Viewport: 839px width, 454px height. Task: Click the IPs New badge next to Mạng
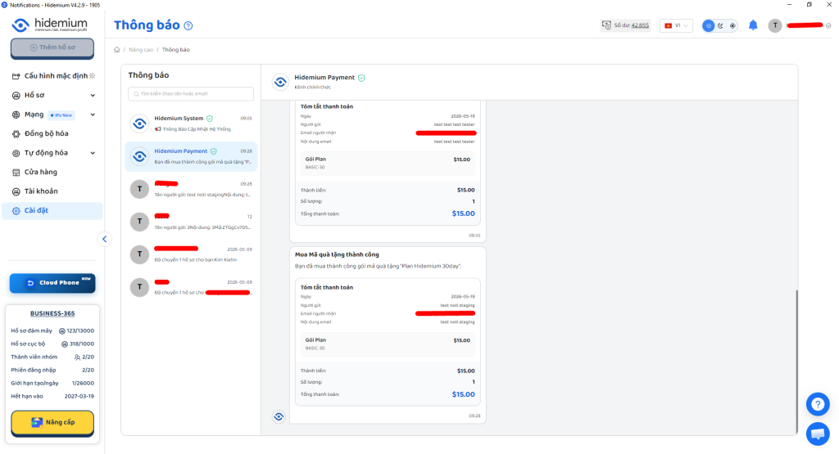click(61, 115)
